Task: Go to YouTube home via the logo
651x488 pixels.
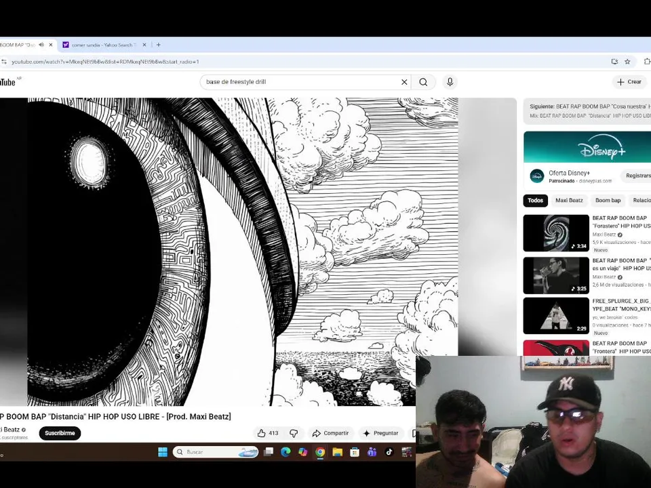Action: [x=8, y=82]
